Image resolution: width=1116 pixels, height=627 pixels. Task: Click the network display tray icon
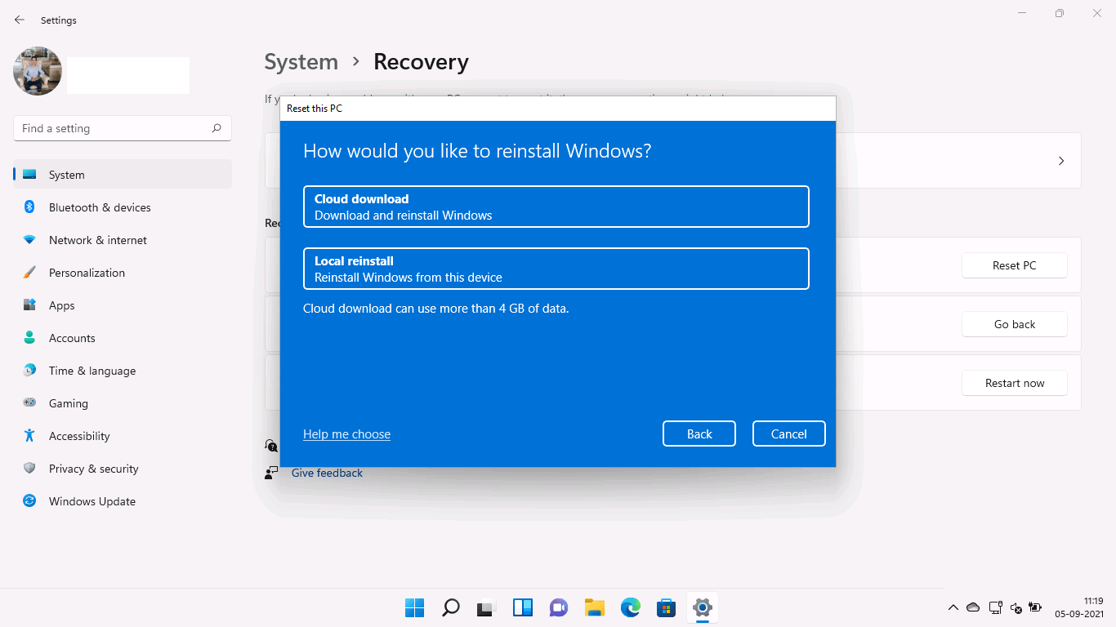995,607
